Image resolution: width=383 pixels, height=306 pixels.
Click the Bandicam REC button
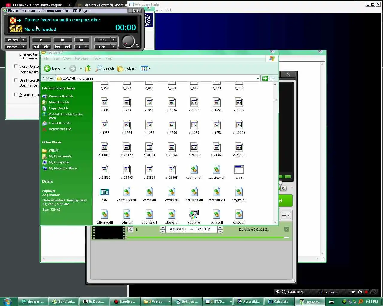point(370,292)
